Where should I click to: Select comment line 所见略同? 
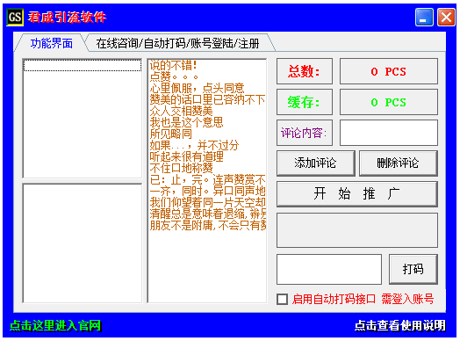pos(170,134)
